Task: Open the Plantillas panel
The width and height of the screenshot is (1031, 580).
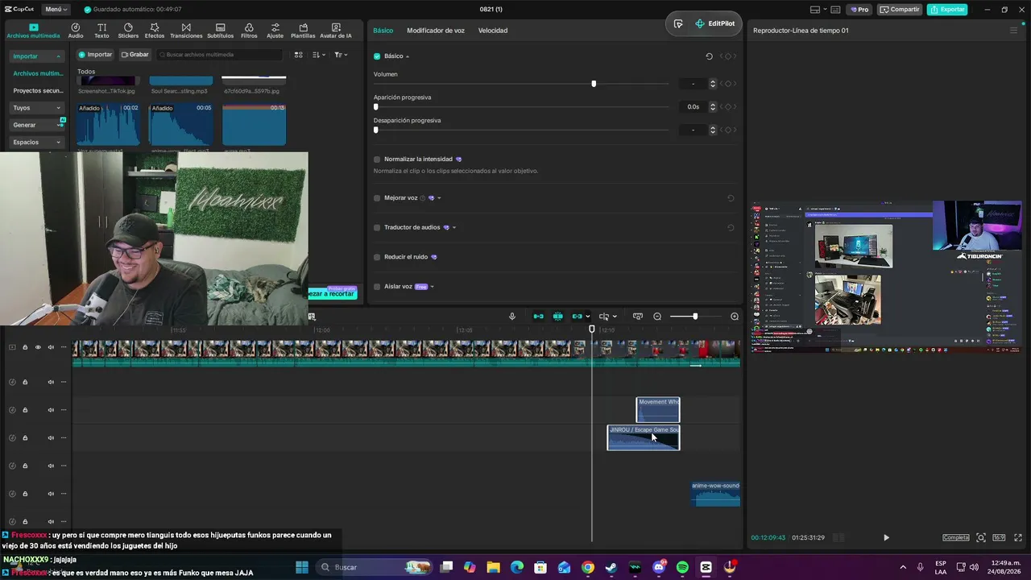Action: pos(303,31)
